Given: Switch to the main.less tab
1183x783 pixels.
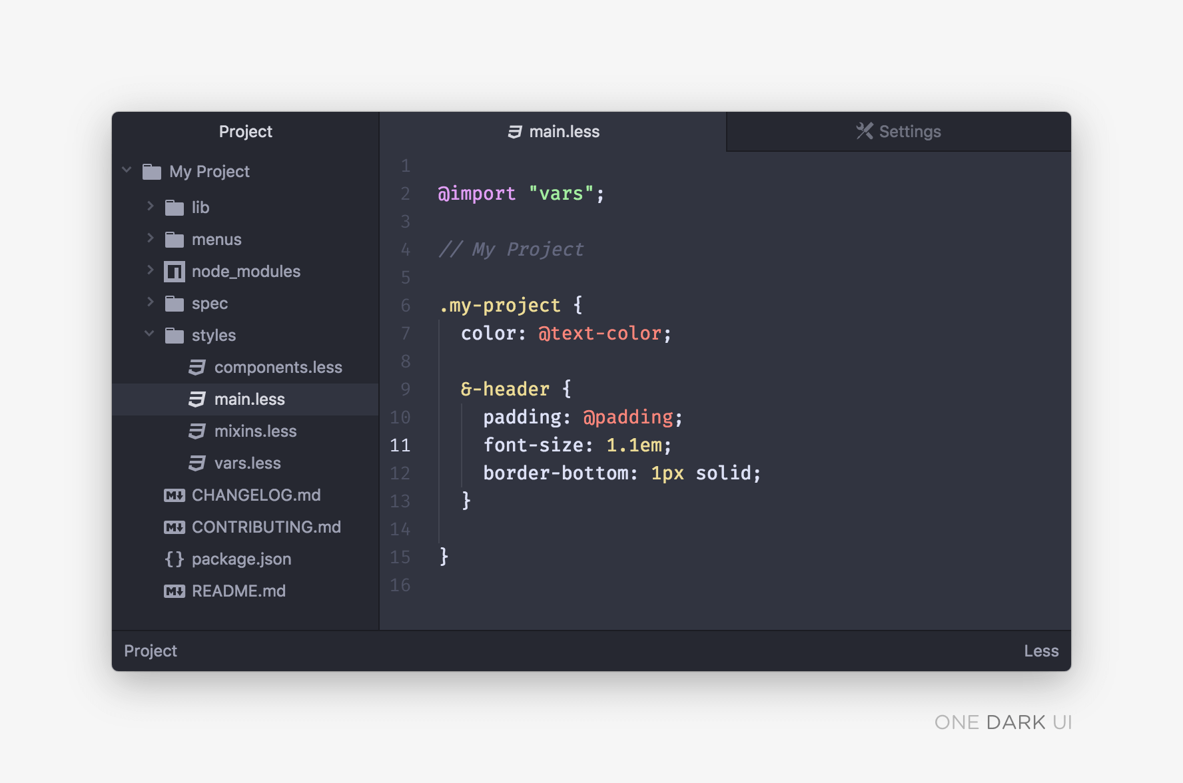Looking at the screenshot, I should pyautogui.click(x=553, y=132).
